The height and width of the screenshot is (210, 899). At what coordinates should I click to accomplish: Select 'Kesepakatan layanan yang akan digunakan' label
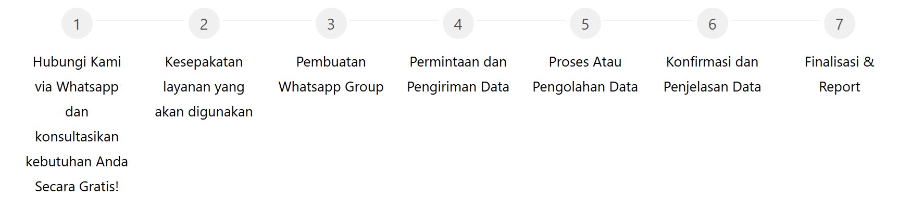pyautogui.click(x=204, y=87)
